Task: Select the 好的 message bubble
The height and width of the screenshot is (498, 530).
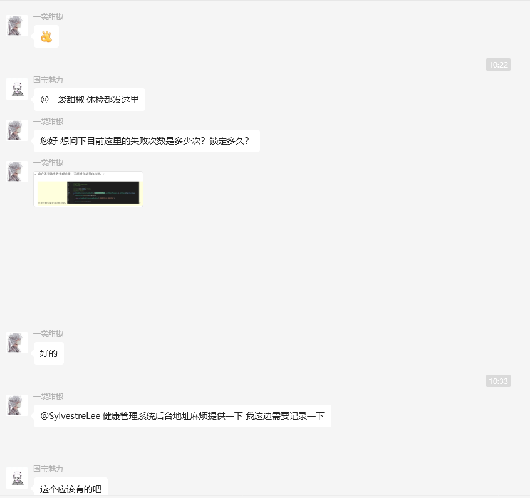Action: 49,353
